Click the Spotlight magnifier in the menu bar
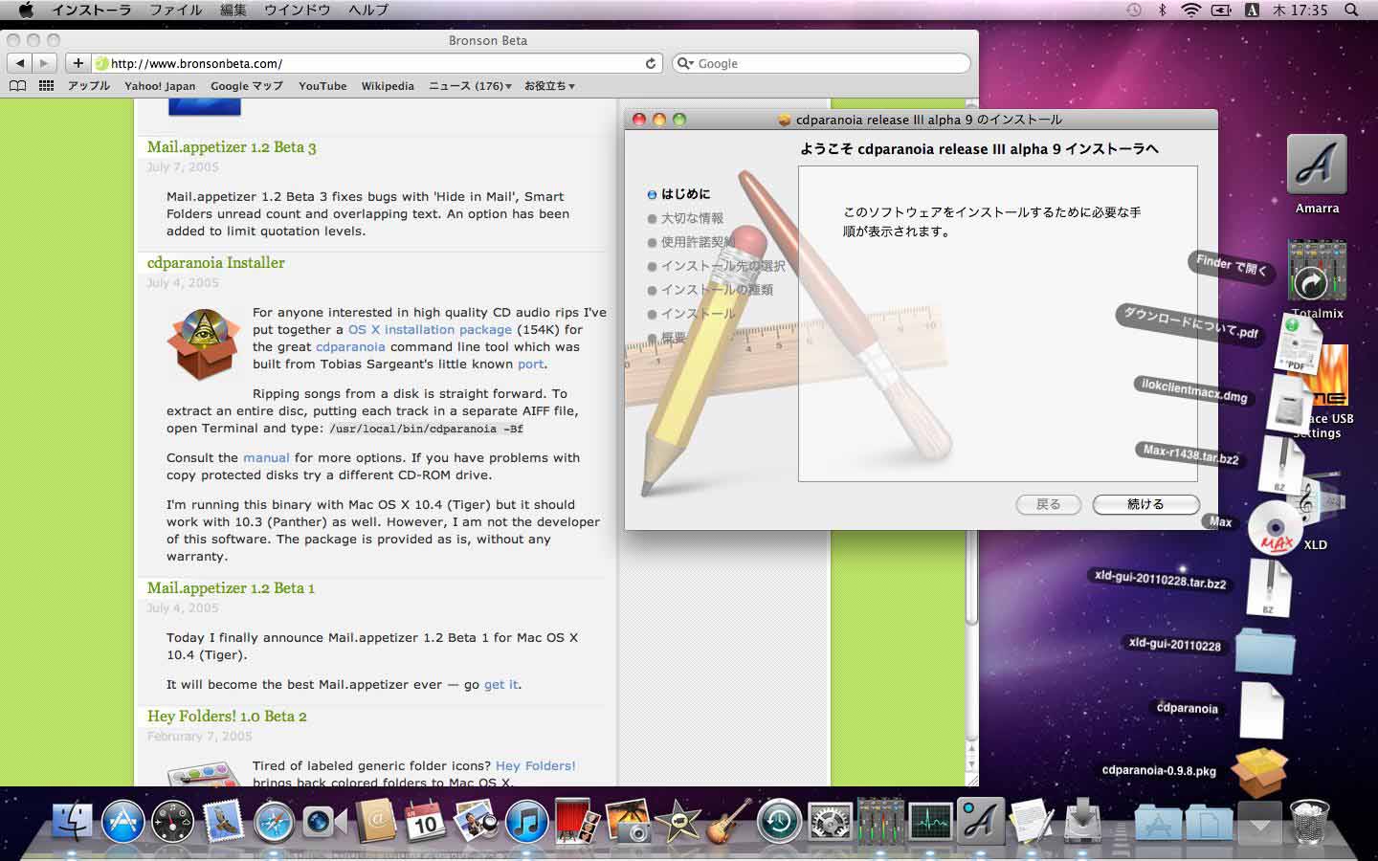The width and height of the screenshot is (1378, 861). tap(1351, 10)
